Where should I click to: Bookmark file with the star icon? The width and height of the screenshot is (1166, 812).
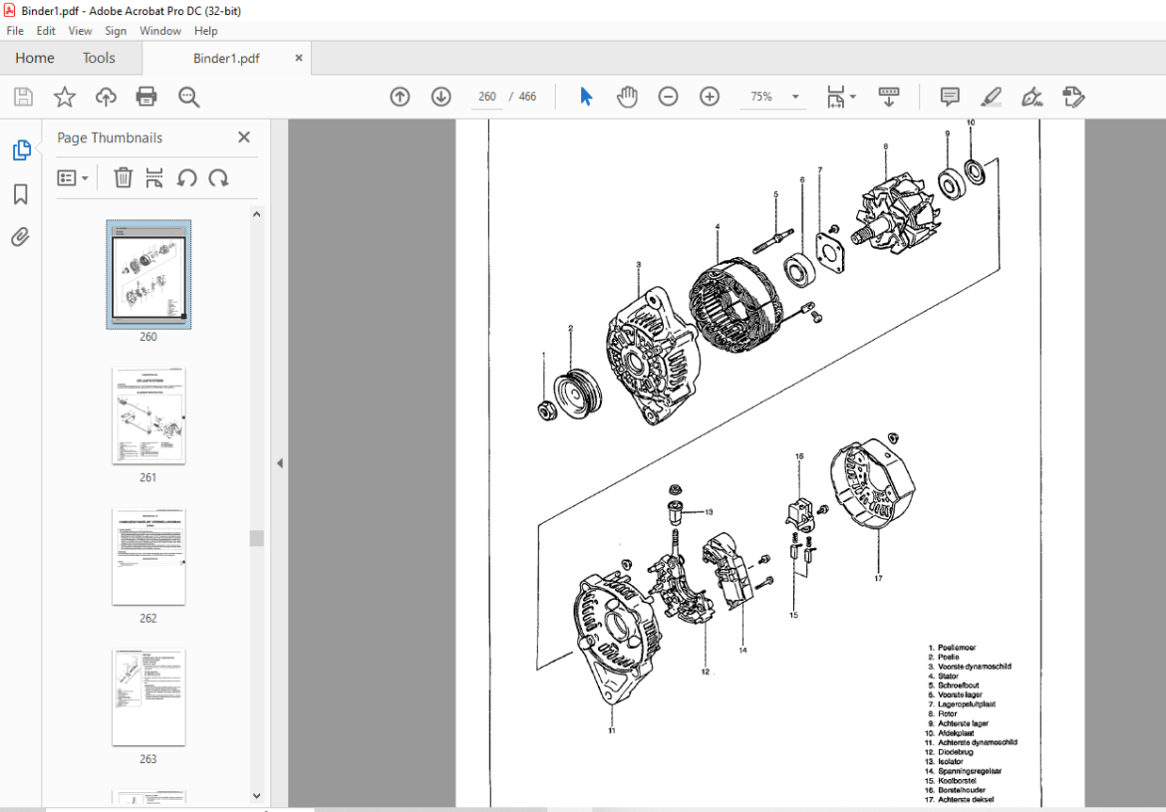click(65, 97)
